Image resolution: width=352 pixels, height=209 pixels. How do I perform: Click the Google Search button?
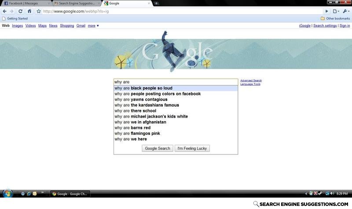(158, 148)
